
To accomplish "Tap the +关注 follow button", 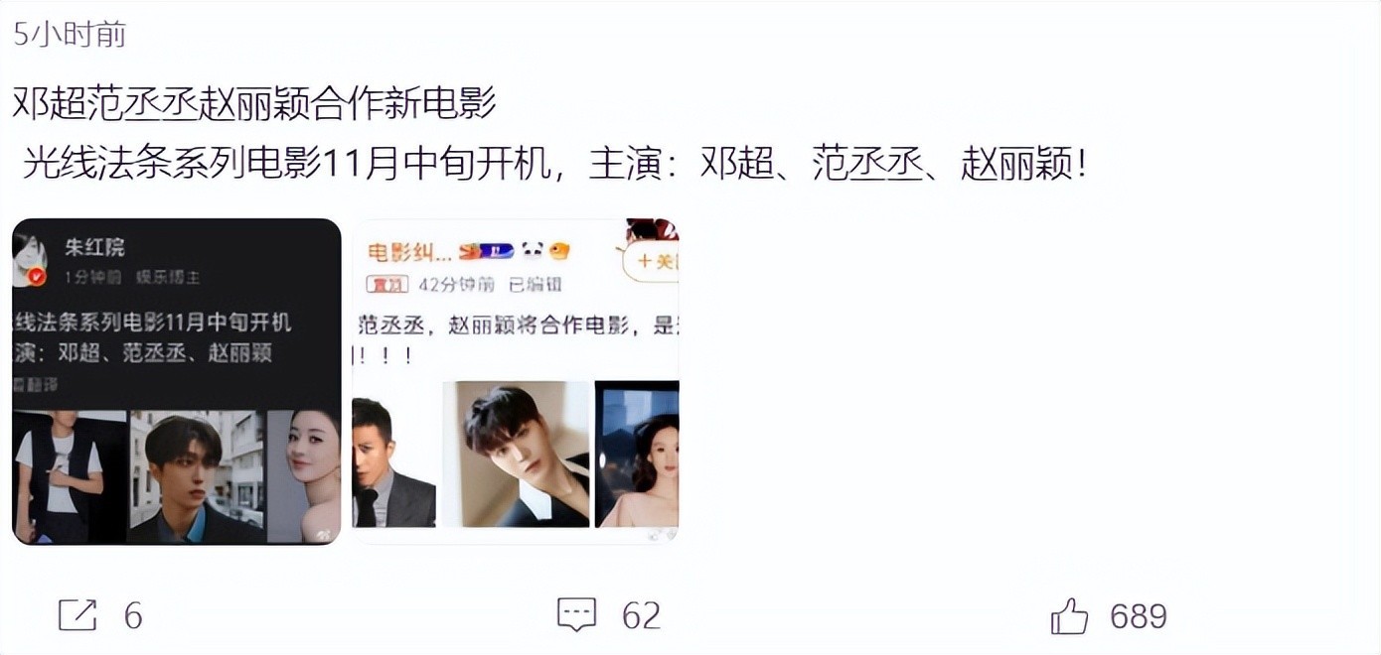I will point(652,261).
